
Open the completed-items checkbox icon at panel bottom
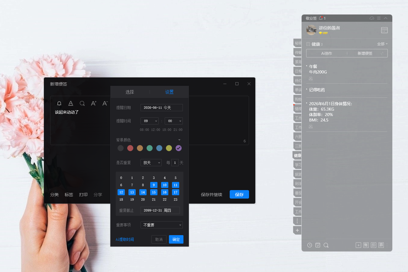[x=318, y=245]
